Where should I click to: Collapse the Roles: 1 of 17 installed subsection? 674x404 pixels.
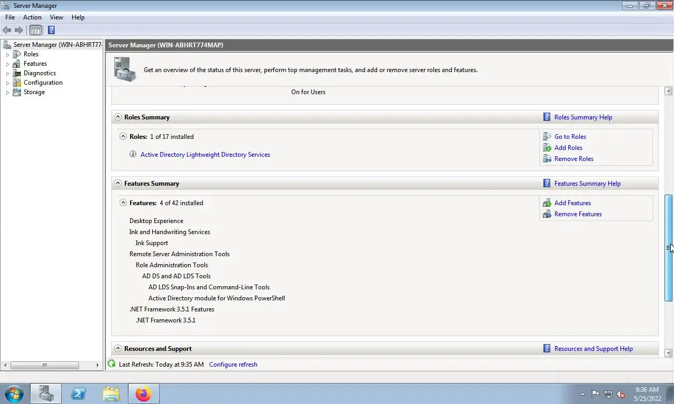123,136
